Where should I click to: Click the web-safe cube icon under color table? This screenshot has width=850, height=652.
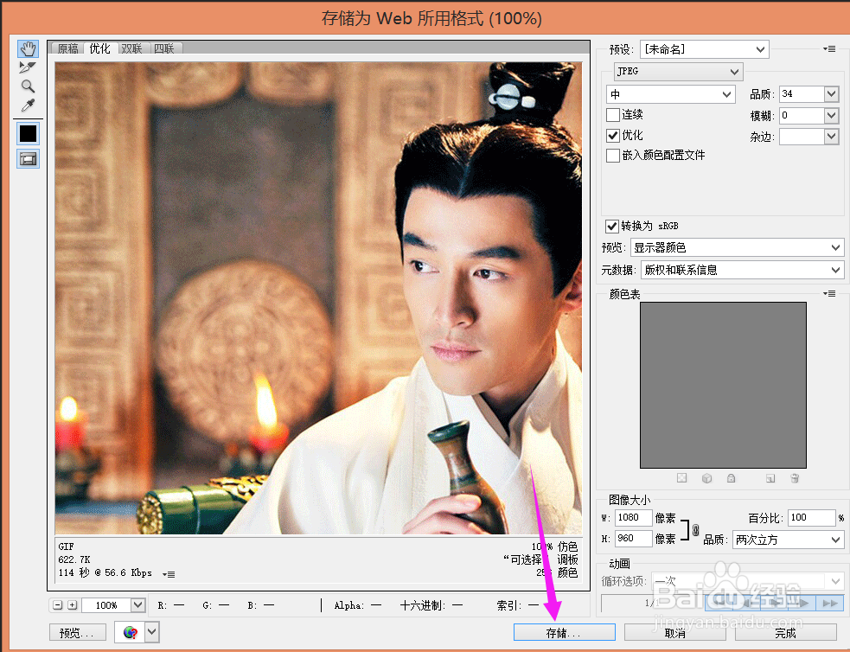click(706, 478)
